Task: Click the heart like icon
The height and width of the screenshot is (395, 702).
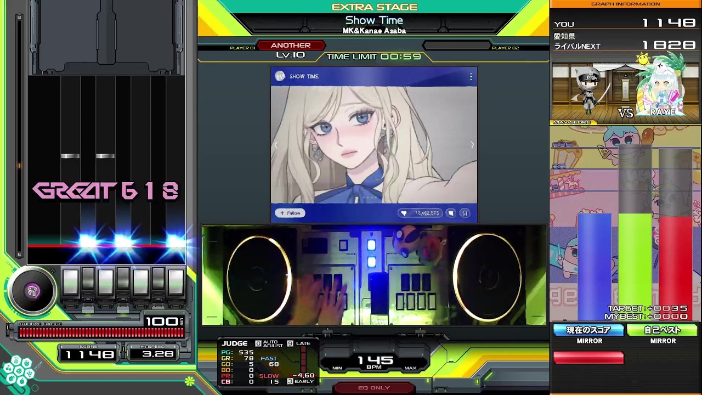Action: (404, 213)
